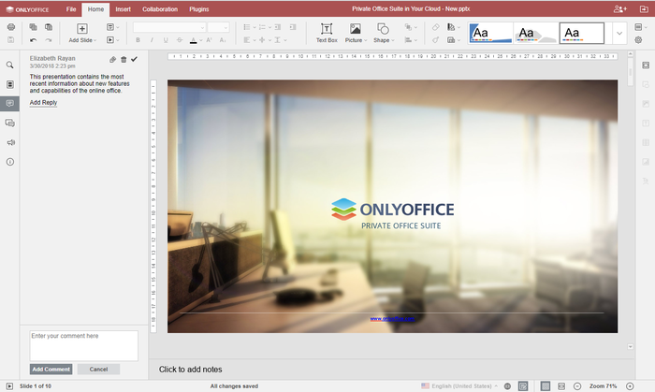Select the plain white slide theme
This screenshot has width=655, height=392.
(x=581, y=33)
